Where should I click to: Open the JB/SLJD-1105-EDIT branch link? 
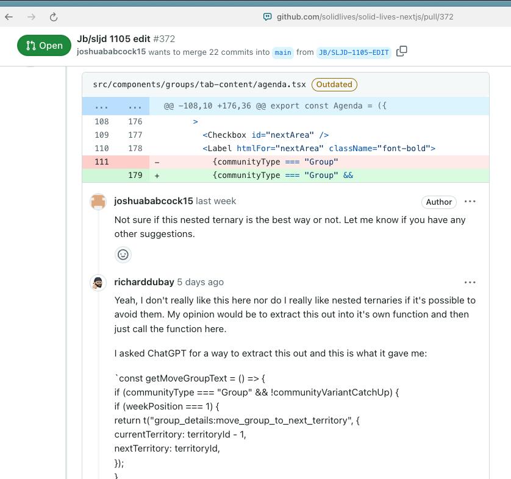tap(354, 52)
